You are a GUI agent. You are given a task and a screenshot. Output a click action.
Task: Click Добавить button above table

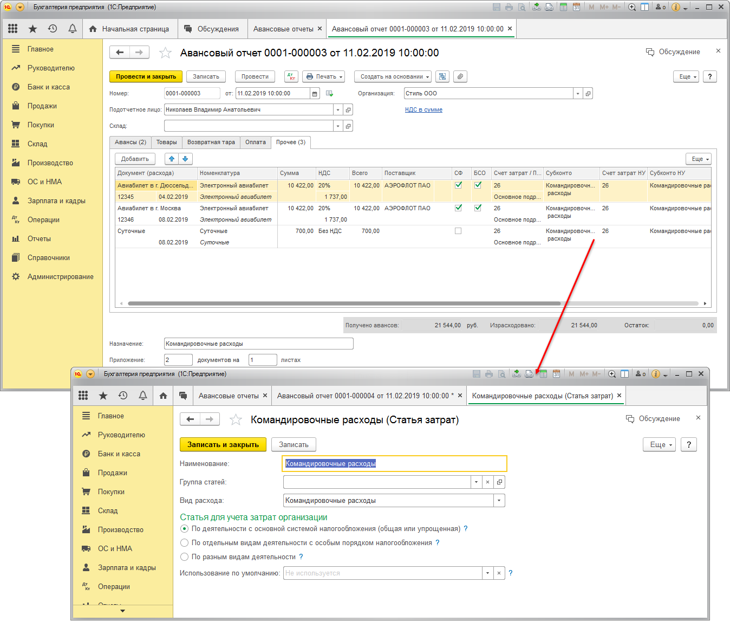135,159
